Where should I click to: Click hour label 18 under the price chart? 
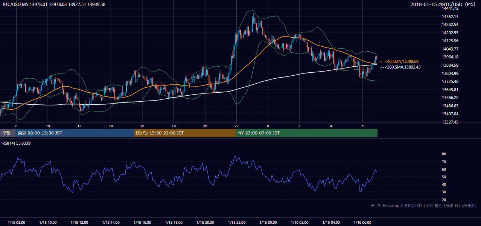point(174,126)
